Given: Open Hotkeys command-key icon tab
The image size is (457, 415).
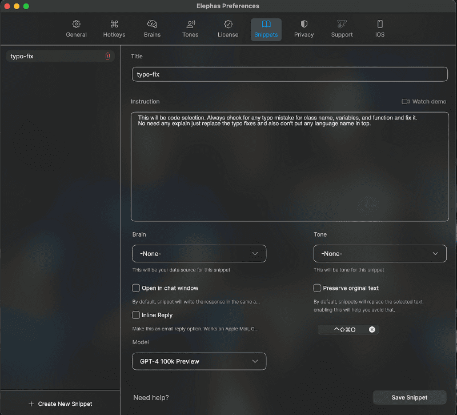Looking at the screenshot, I should (114, 29).
